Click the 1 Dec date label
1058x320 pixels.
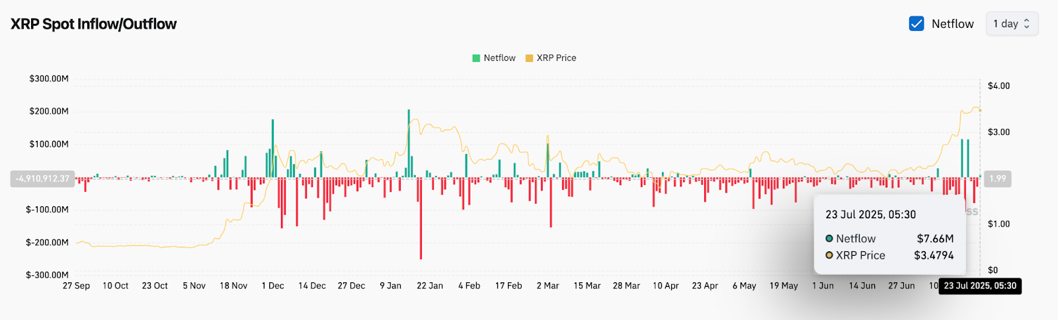pyautogui.click(x=273, y=286)
